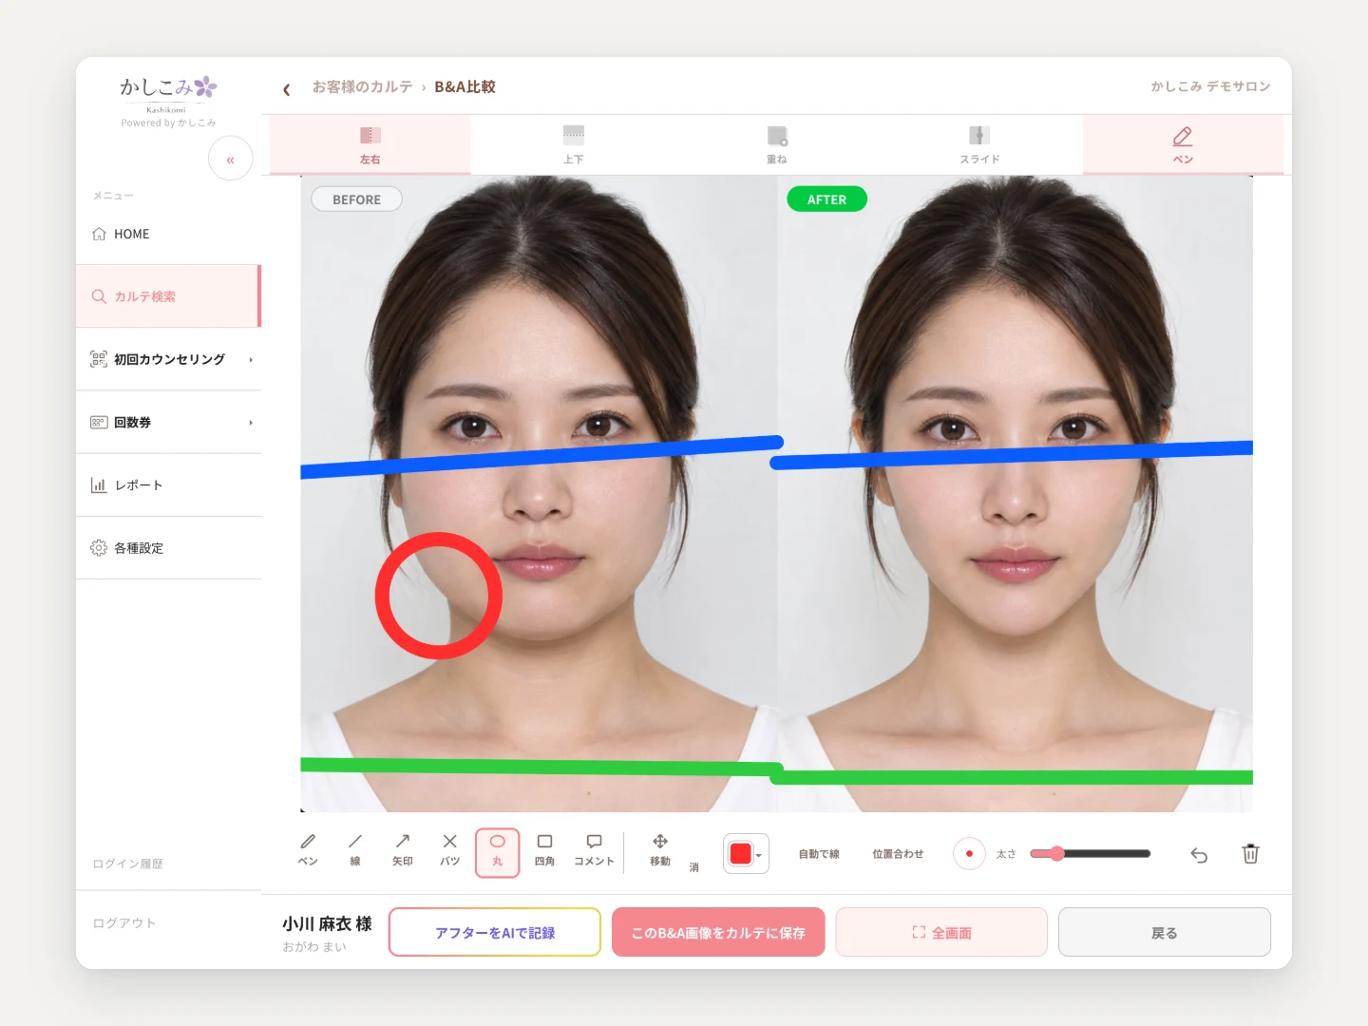Click ログアウト to log out

pyautogui.click(x=124, y=922)
